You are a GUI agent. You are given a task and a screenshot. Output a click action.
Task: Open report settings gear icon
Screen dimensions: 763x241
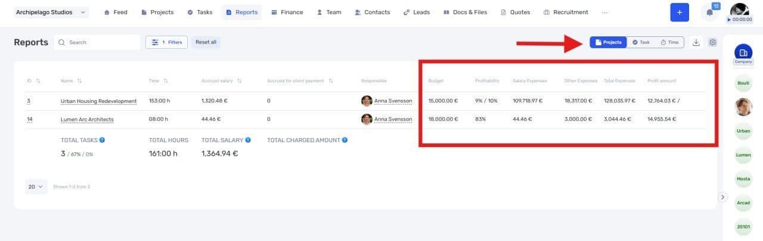click(712, 42)
